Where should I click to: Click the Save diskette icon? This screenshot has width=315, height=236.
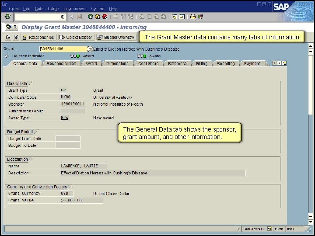(80, 17)
